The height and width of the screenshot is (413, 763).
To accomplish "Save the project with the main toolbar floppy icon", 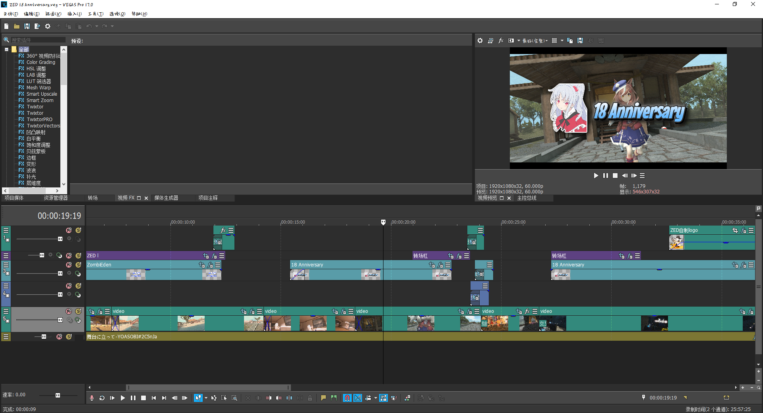I will (27, 26).
